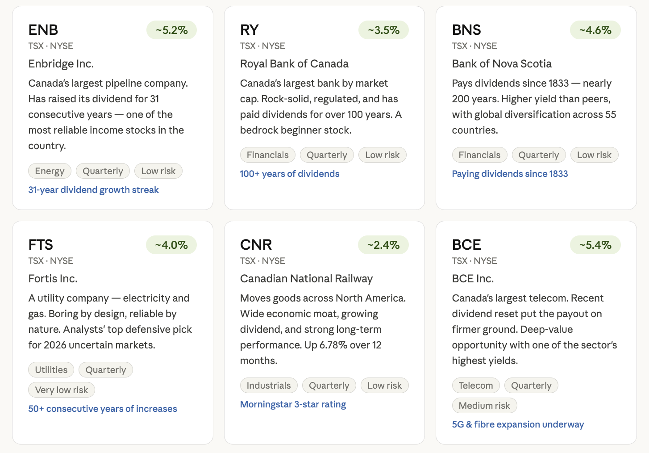Open the 100+ years of dividends link
Viewport: 649px width, 453px height.
[x=290, y=174]
